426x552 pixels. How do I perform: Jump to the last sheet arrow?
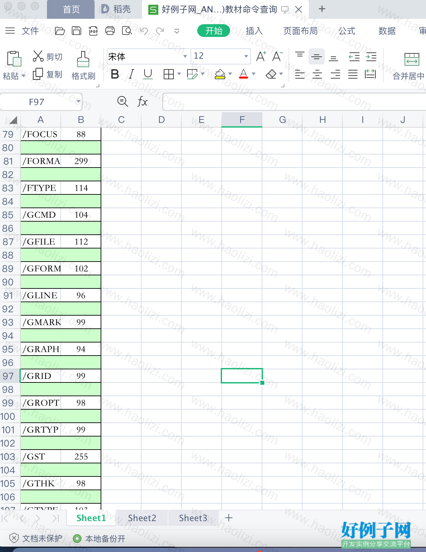click(56, 518)
